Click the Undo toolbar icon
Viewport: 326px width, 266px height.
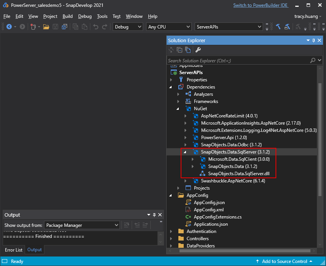point(96,27)
